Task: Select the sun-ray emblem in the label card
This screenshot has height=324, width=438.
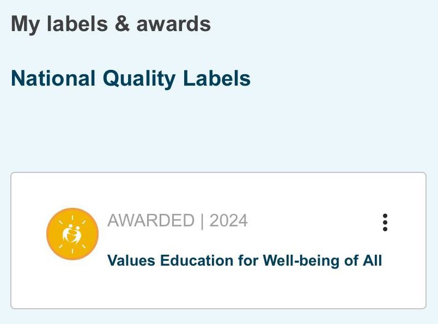Action: point(72,234)
